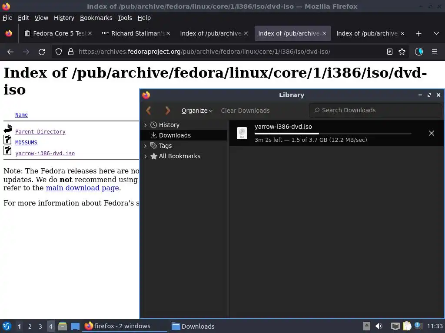This screenshot has width=445, height=333.
Task: Sort listing by Name column link
Action: click(x=21, y=114)
